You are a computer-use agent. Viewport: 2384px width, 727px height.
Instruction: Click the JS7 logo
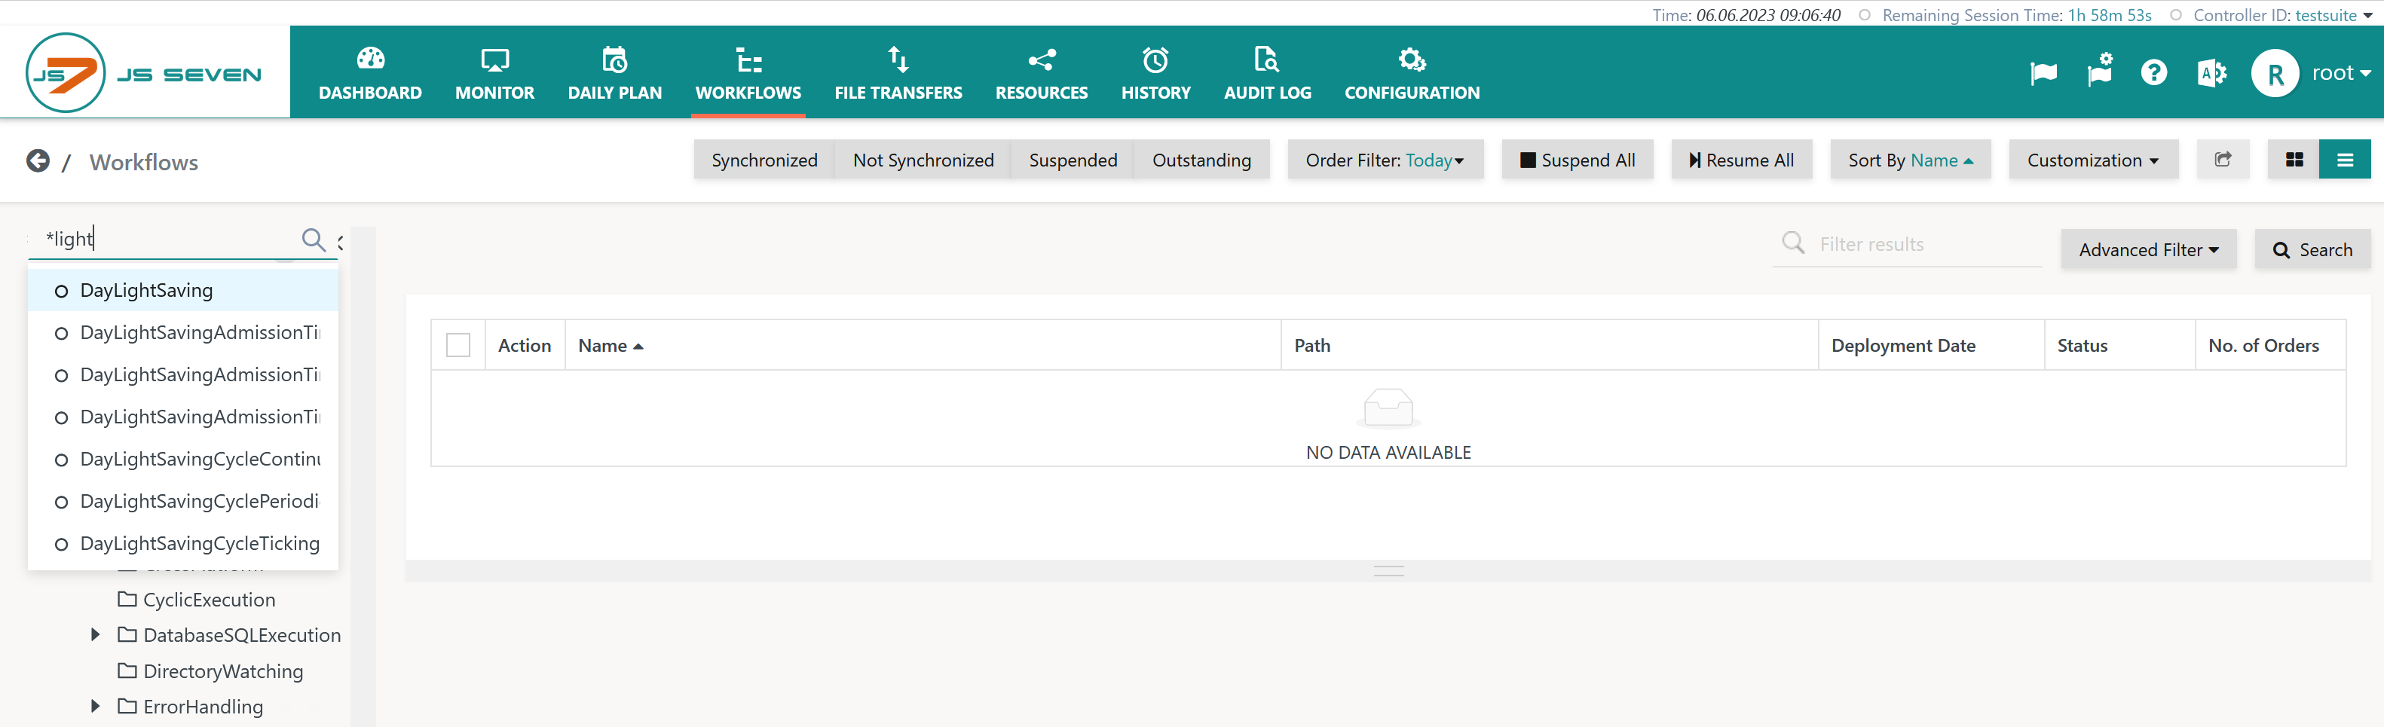click(x=143, y=72)
